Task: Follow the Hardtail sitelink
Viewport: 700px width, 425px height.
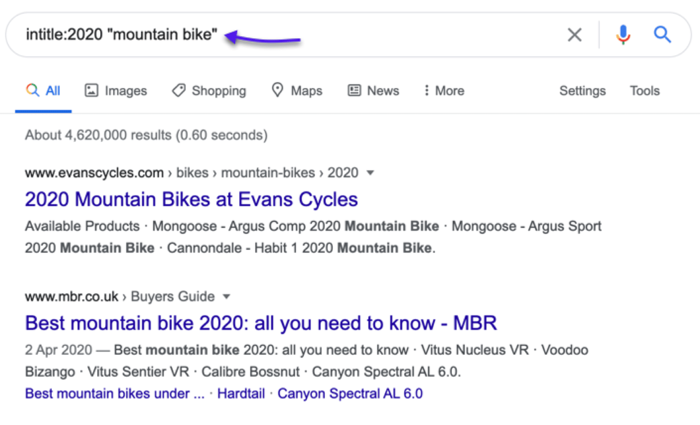Action: 241,394
